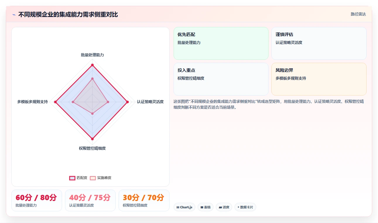Click the 30分 / 70分 stat card
Viewport: 378px width, 223px height.
coord(144,200)
